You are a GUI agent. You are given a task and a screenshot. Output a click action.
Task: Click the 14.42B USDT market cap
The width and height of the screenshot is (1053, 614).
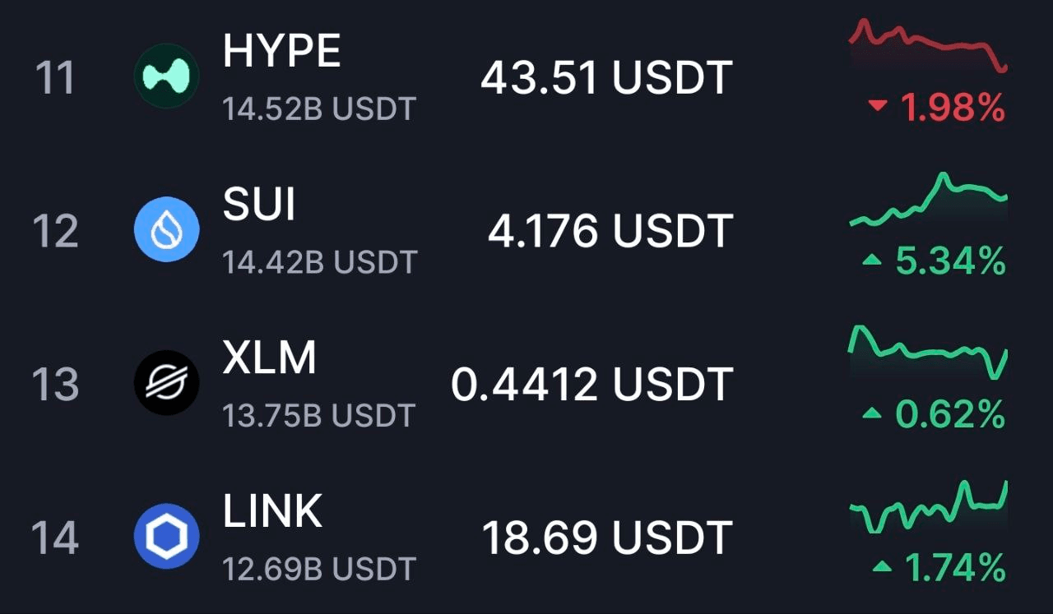[320, 262]
